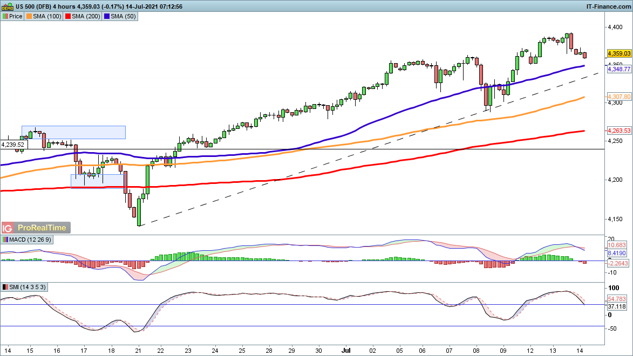Image resolution: width=633 pixels, height=356 pixels.
Task: Click the -10 level on MACD scale
Action: 613,272
